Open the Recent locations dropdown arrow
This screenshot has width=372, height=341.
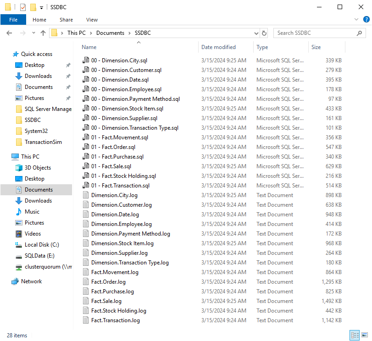click(33, 33)
